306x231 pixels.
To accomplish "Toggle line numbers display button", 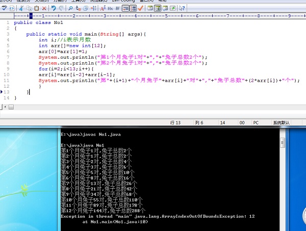I will coord(133,8).
